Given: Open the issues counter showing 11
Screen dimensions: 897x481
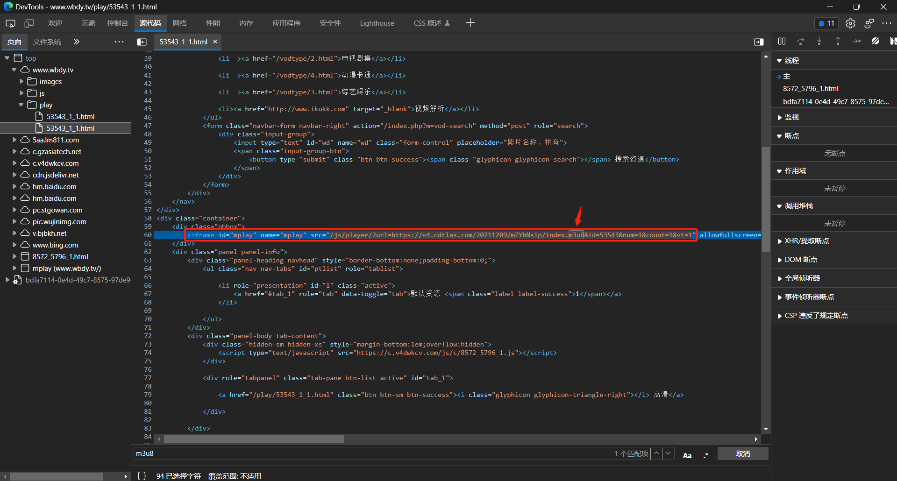Looking at the screenshot, I should (826, 23).
